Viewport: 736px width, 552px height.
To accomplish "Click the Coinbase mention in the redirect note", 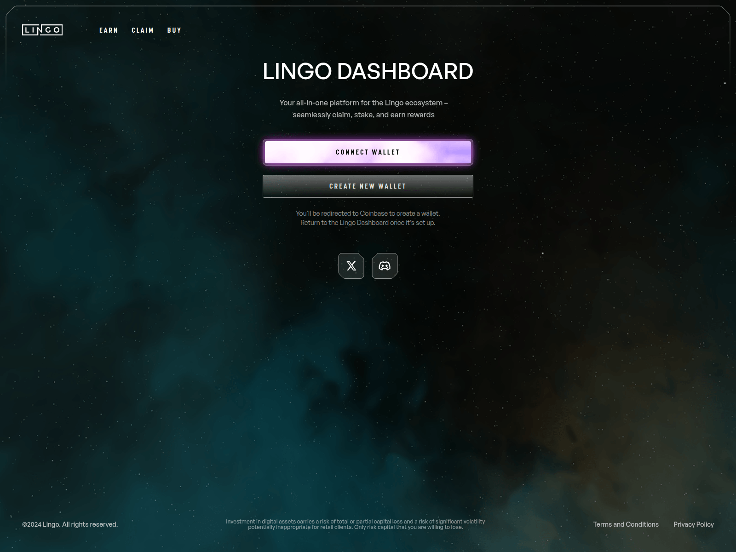I will pyautogui.click(x=373, y=213).
